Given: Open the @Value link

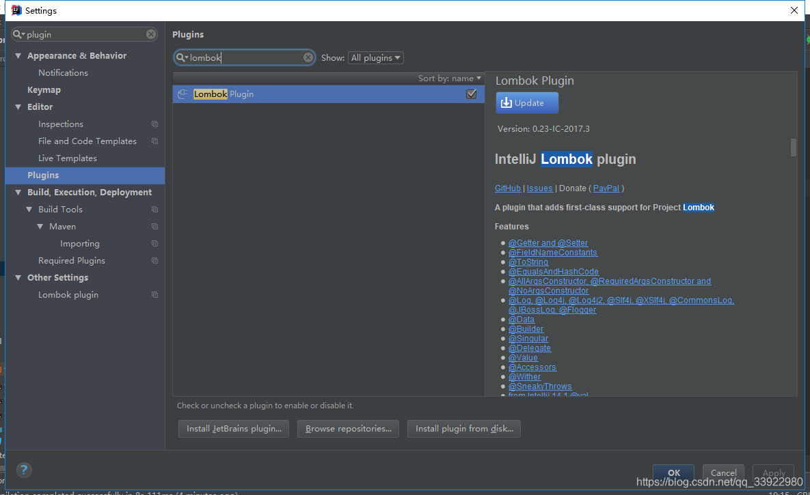Looking at the screenshot, I should click(x=524, y=358).
